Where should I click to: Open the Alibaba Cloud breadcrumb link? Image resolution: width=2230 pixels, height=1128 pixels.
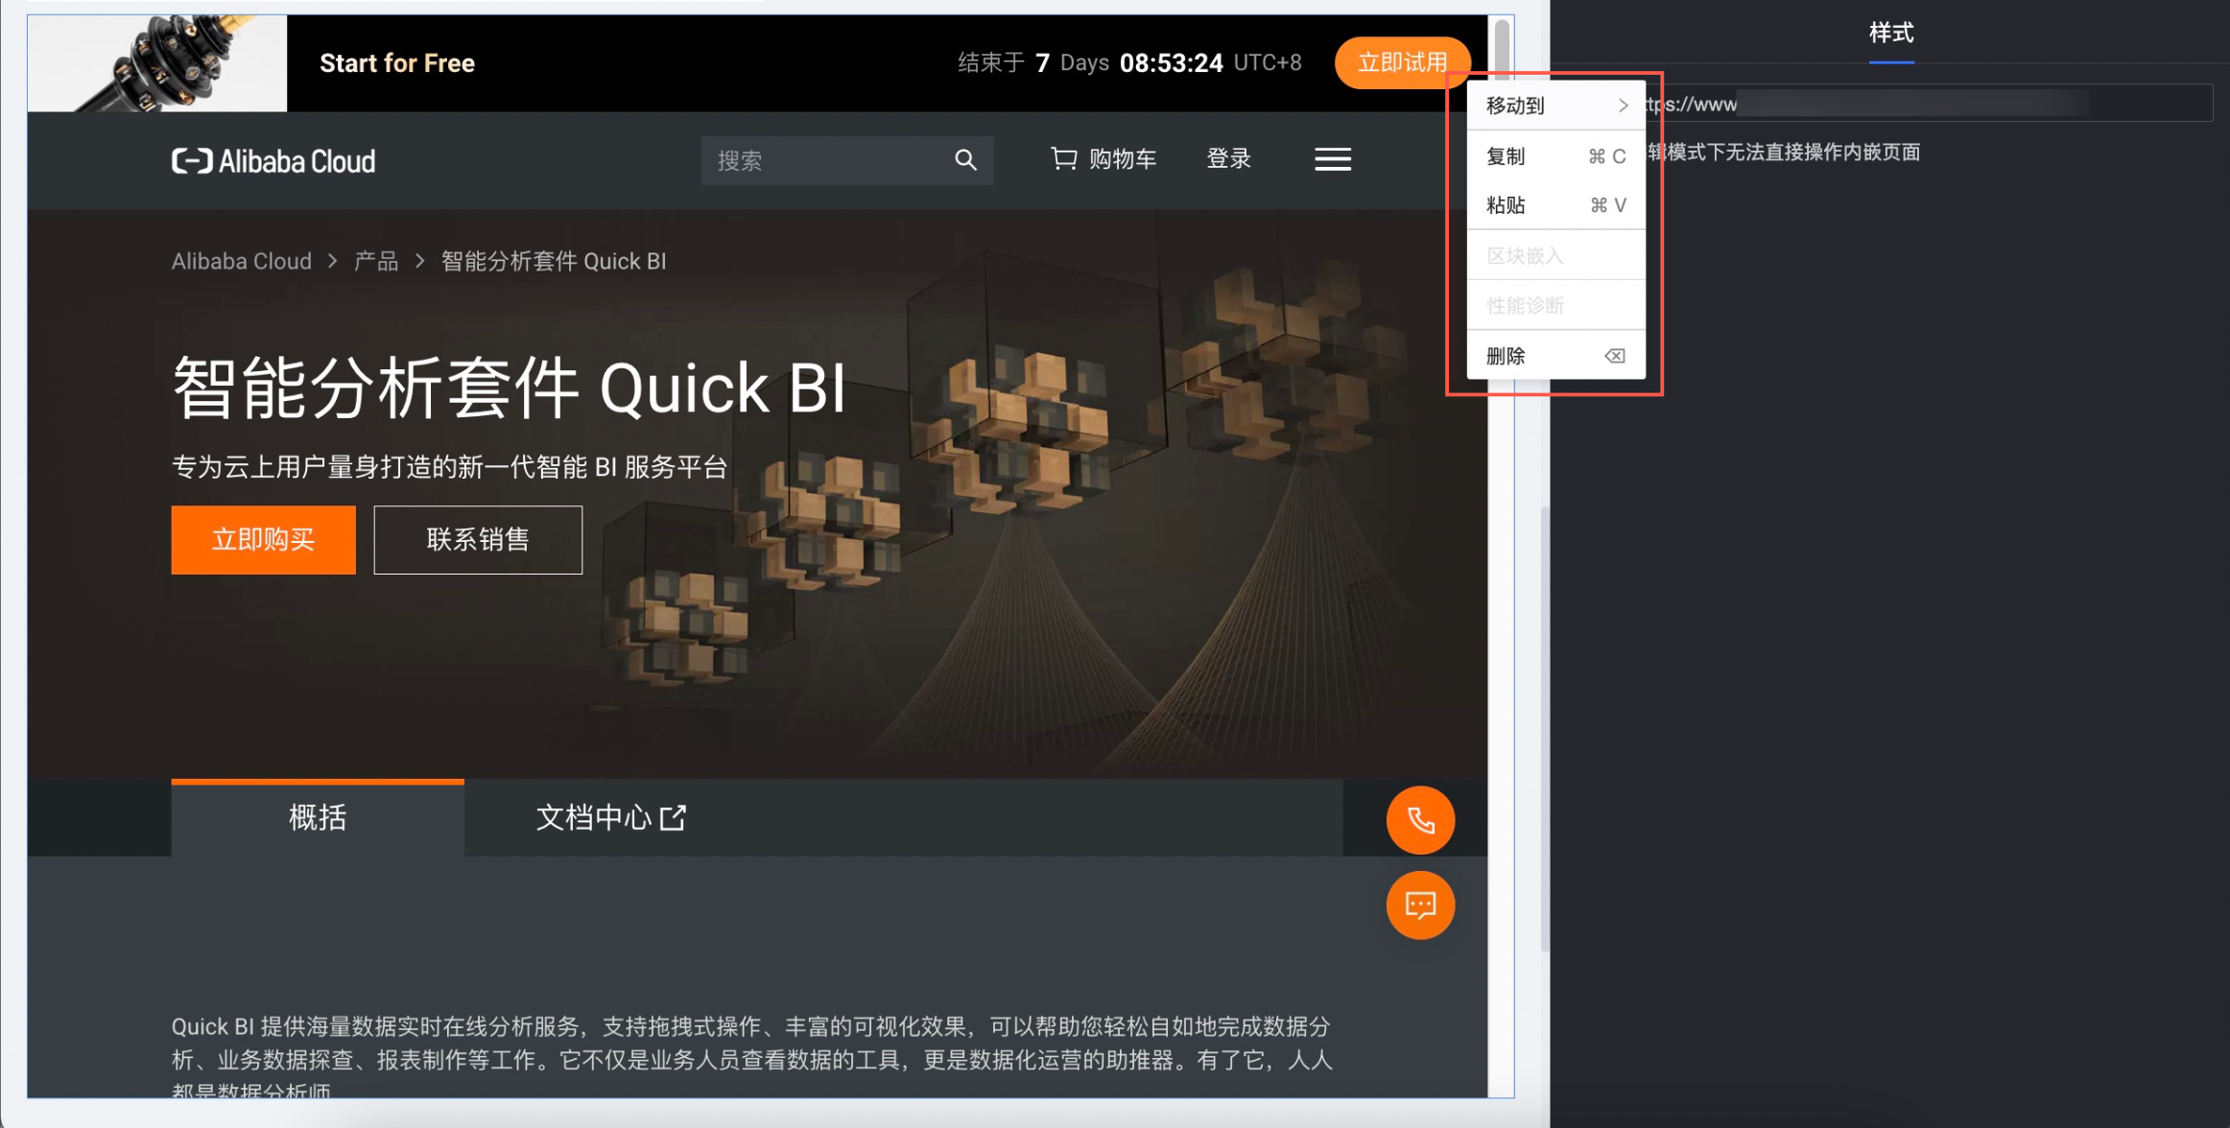[242, 262]
